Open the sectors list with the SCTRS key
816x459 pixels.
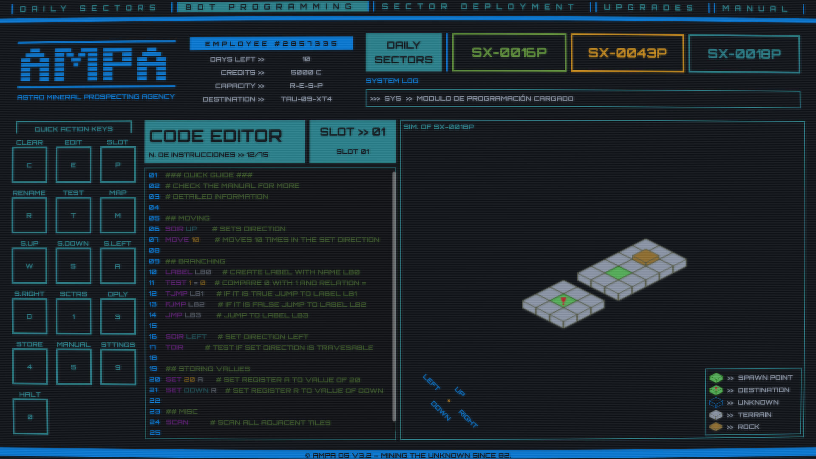click(73, 316)
